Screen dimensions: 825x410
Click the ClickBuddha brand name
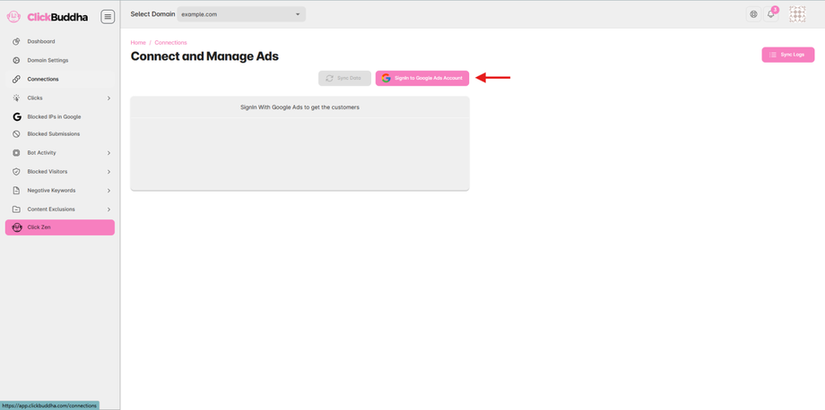coord(57,17)
